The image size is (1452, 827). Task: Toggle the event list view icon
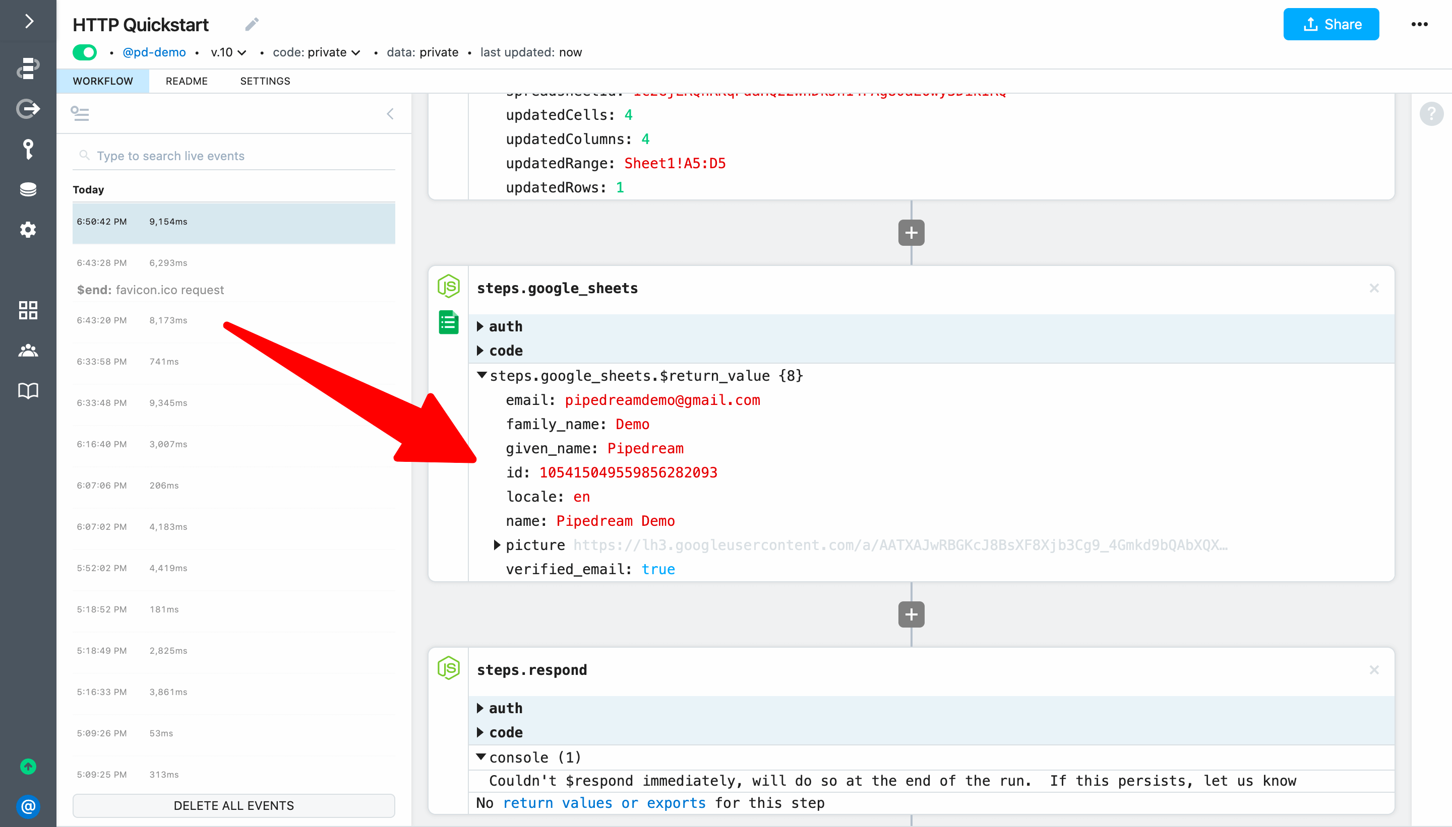pyautogui.click(x=80, y=114)
